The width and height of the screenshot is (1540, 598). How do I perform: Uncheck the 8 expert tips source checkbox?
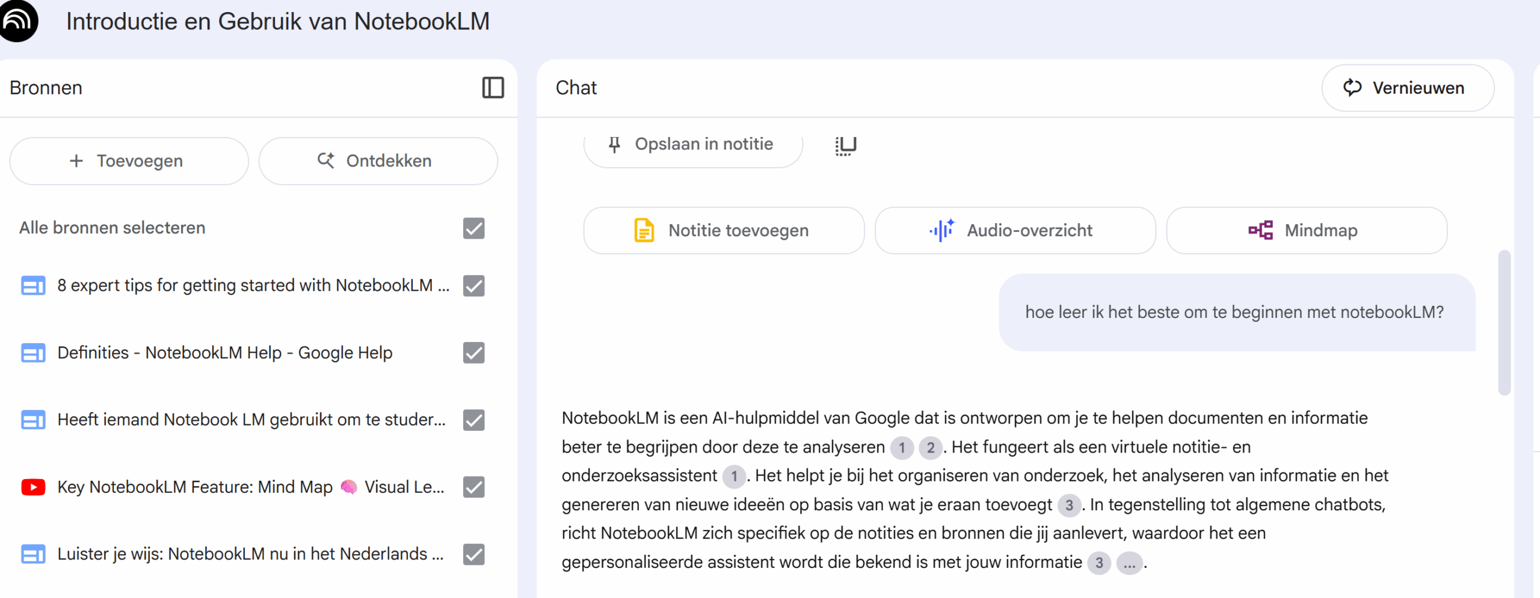click(474, 285)
